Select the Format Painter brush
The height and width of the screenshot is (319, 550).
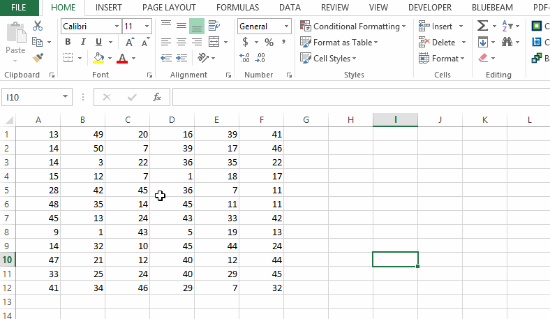pos(38,58)
